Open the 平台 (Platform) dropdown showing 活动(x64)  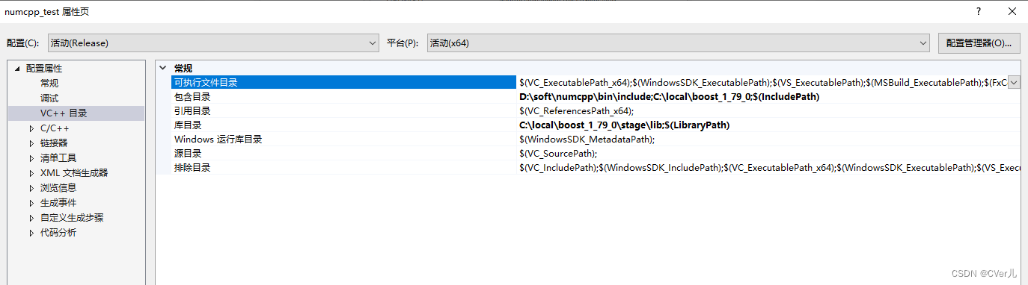coord(678,43)
